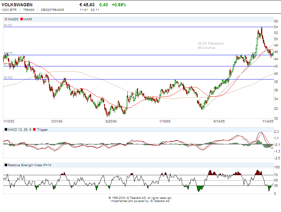Click the 11/3/03 date axis label
The width and height of the screenshot is (281, 212).
pos(9,121)
